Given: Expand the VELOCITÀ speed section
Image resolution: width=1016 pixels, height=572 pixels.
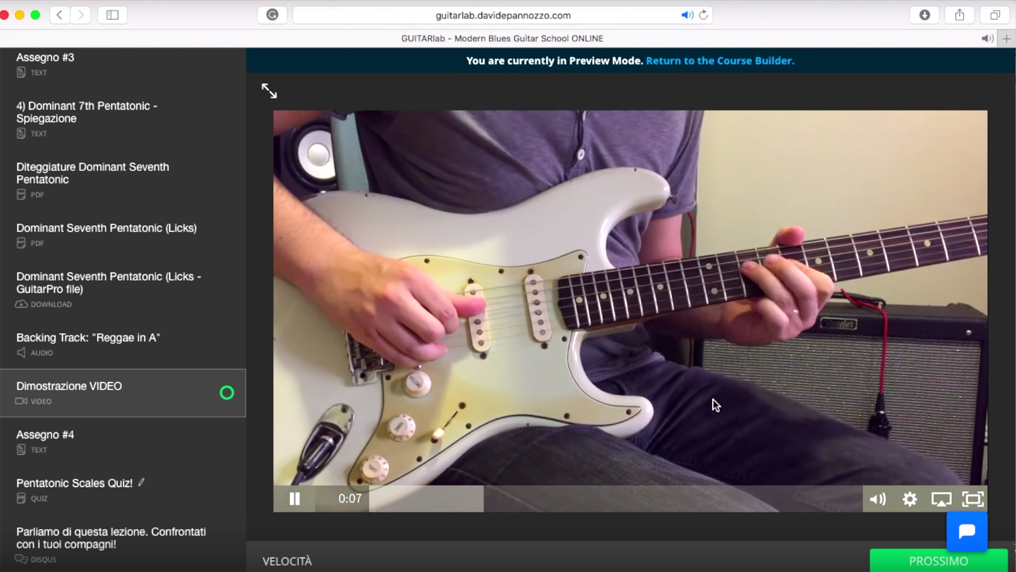Looking at the screenshot, I should pyautogui.click(x=288, y=561).
